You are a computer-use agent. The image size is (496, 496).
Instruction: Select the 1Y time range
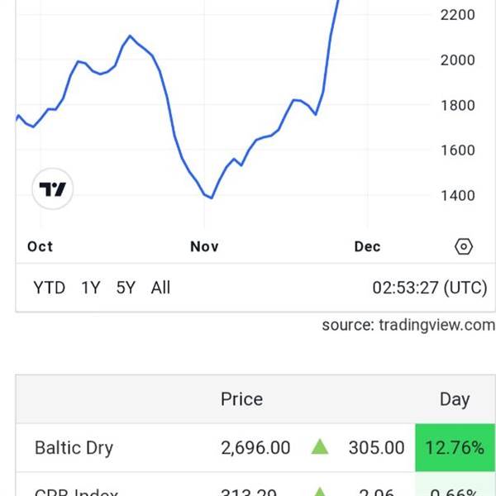[x=90, y=288]
